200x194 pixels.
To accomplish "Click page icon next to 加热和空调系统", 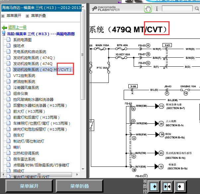I will tap(9, 153).
